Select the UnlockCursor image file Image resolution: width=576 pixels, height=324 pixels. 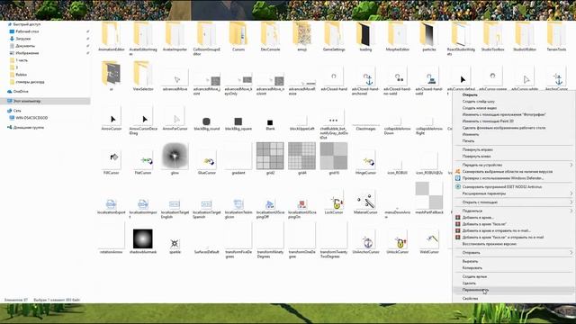pyautogui.click(x=397, y=242)
